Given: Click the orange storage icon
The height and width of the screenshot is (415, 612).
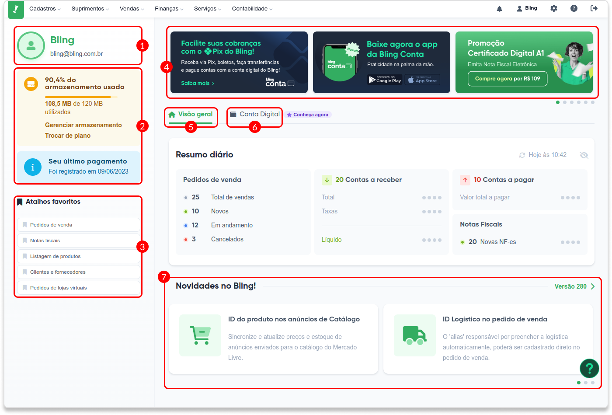Looking at the screenshot, I should (x=31, y=84).
